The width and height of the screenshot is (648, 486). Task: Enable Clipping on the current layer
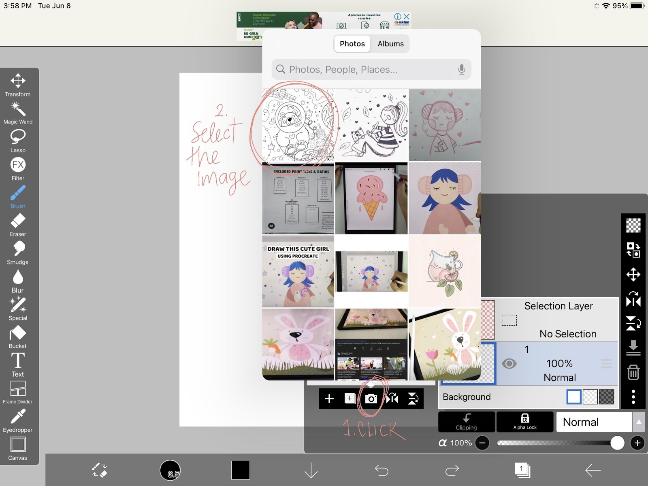466,422
